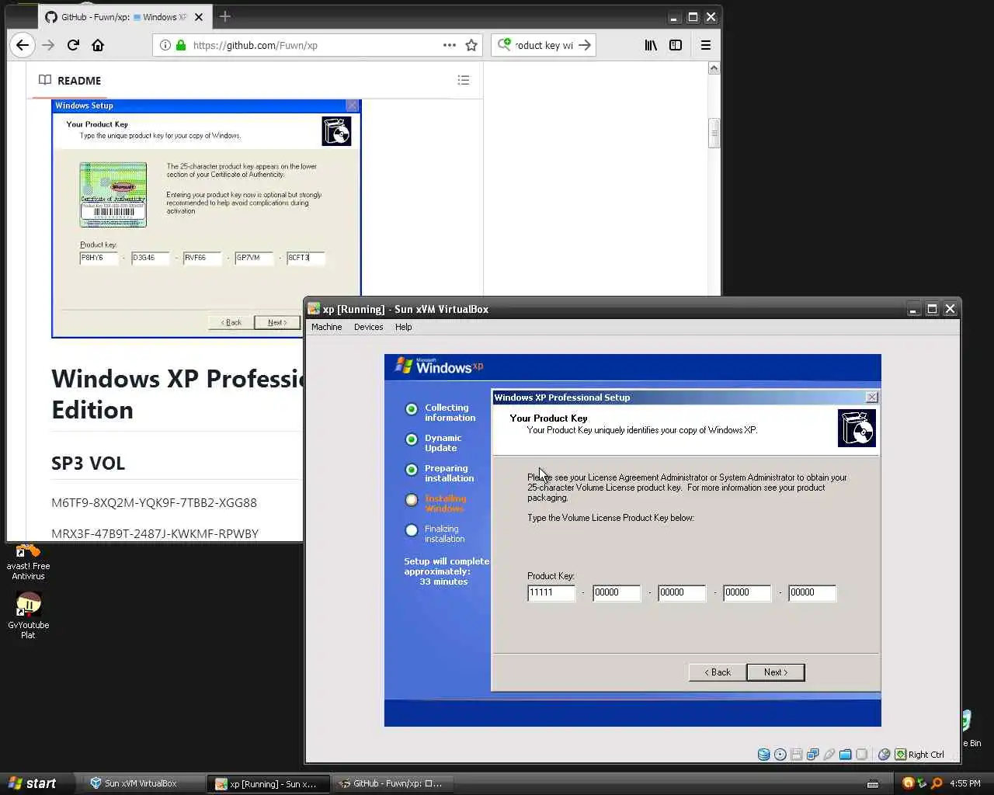Click the on-screen keyboard tray icon

(873, 783)
